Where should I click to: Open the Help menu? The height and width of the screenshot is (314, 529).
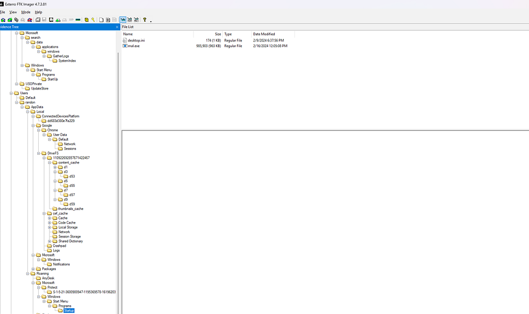pos(38,12)
